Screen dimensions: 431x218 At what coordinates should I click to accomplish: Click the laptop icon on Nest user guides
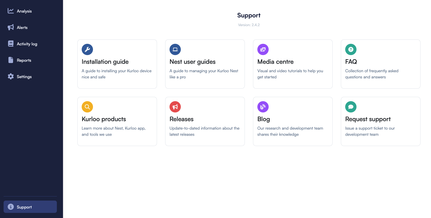pos(175,49)
